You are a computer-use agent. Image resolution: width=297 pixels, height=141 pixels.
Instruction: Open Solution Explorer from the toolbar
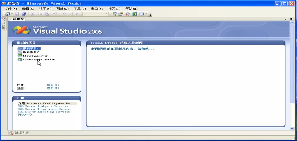[x=114, y=14]
